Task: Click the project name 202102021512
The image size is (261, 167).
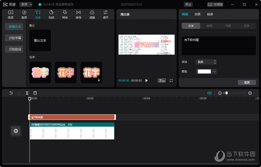Action: click(x=131, y=4)
